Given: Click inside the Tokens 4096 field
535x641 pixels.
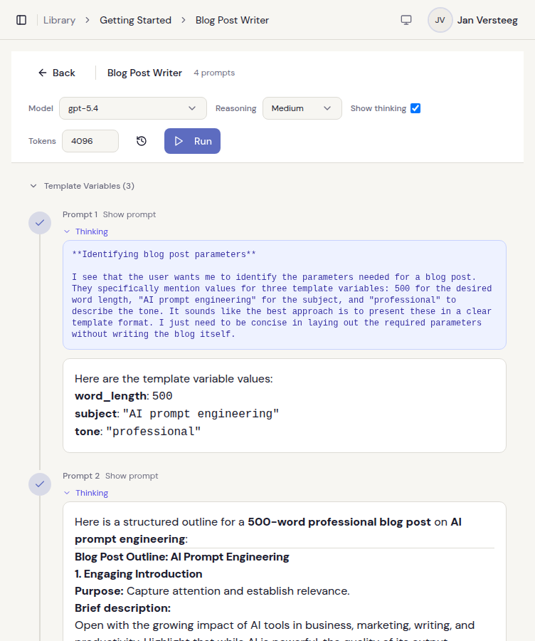Looking at the screenshot, I should pos(90,141).
